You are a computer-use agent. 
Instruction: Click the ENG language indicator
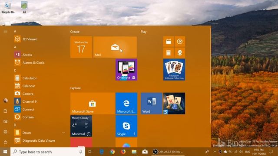[247, 152]
